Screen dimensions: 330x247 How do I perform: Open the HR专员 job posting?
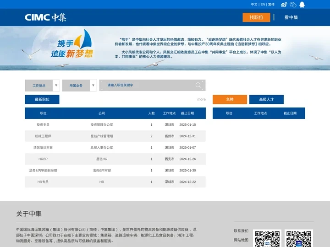click(43, 182)
